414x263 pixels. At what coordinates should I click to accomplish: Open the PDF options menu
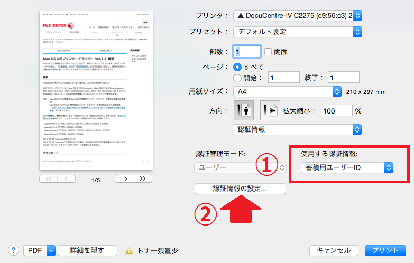pos(40,250)
